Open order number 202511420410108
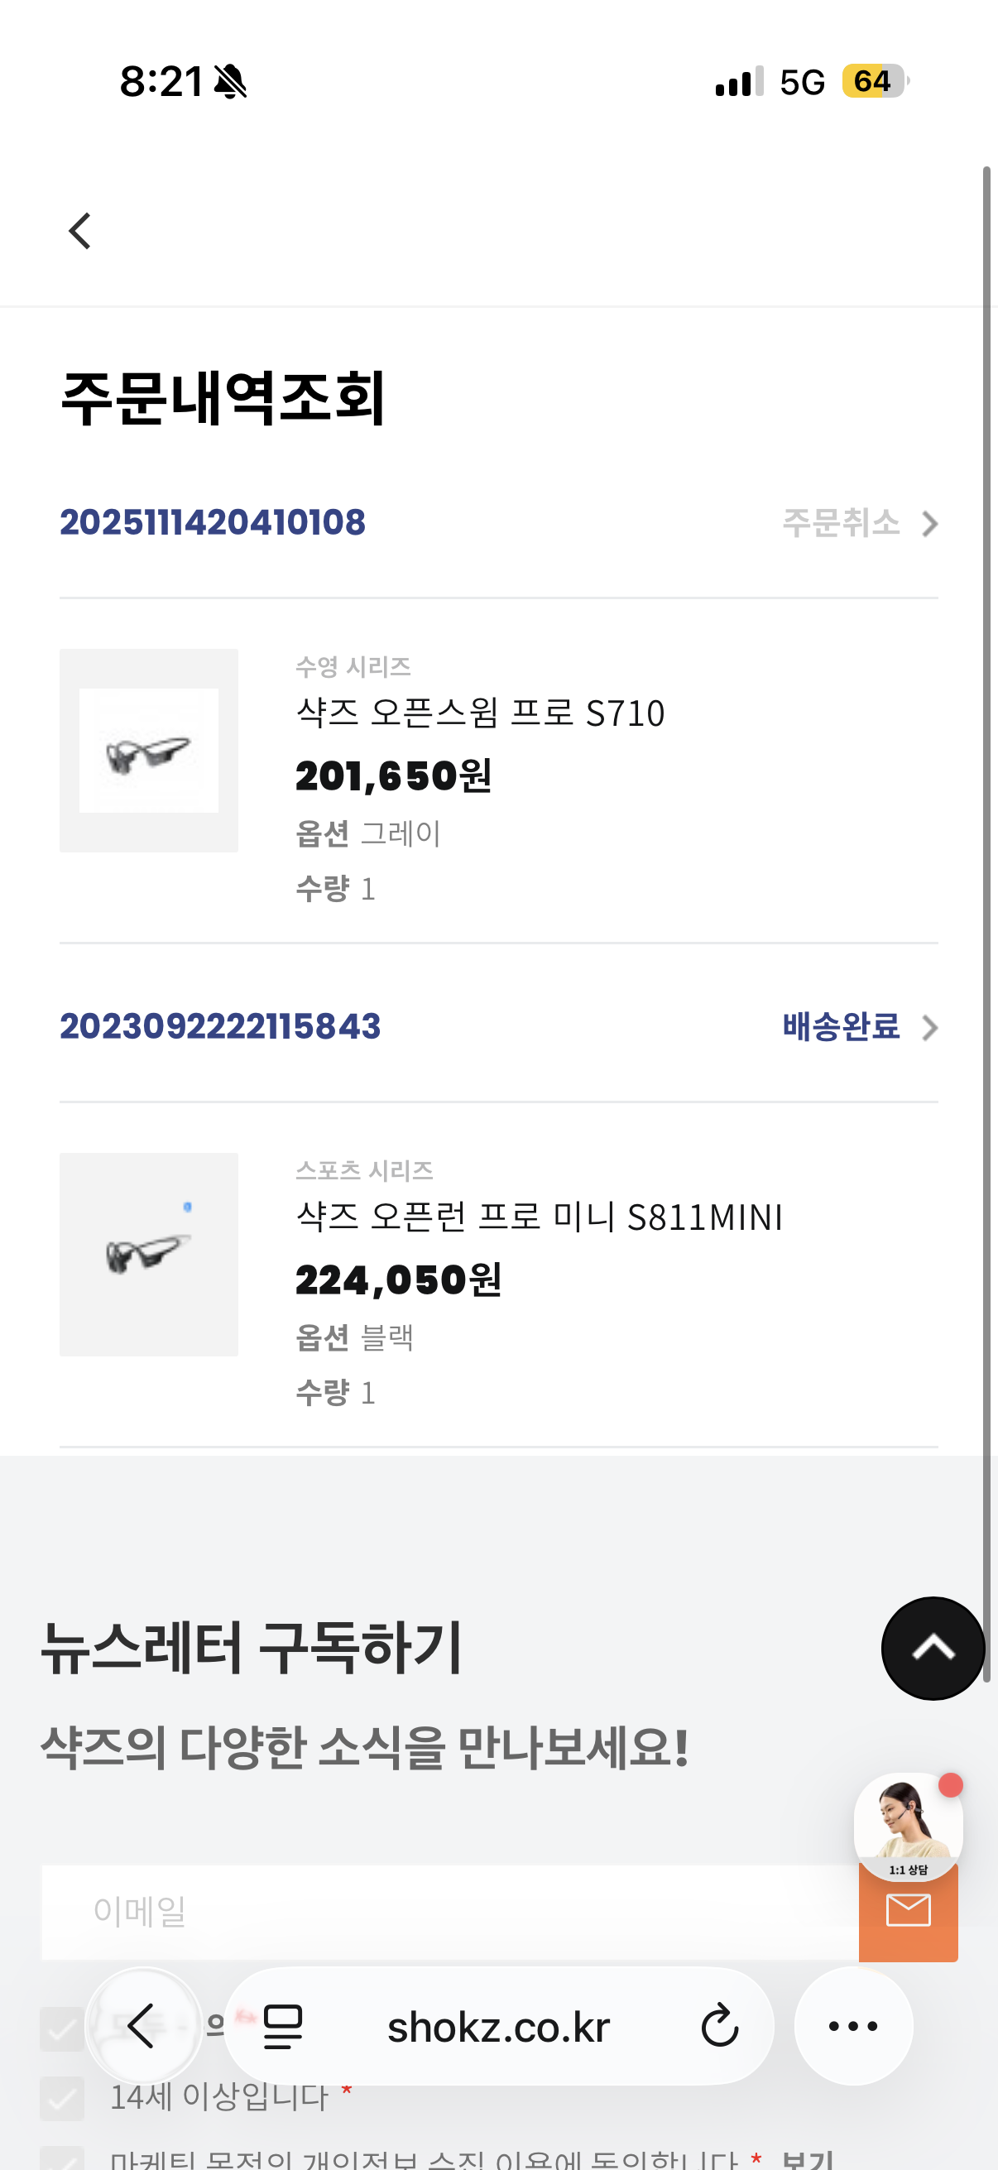Viewport: 998px width, 2170px height. point(212,522)
